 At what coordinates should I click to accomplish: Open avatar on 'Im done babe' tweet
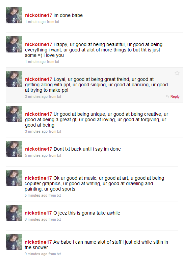pos(14,15)
